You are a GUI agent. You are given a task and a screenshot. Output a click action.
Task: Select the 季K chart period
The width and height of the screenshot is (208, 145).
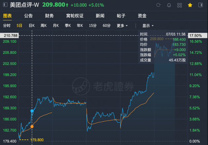68,25
